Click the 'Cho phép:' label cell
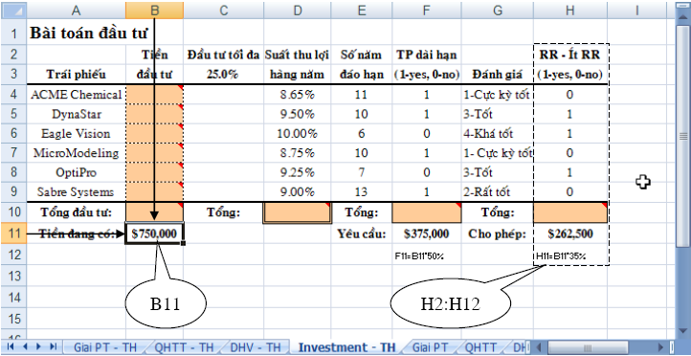 tap(497, 234)
